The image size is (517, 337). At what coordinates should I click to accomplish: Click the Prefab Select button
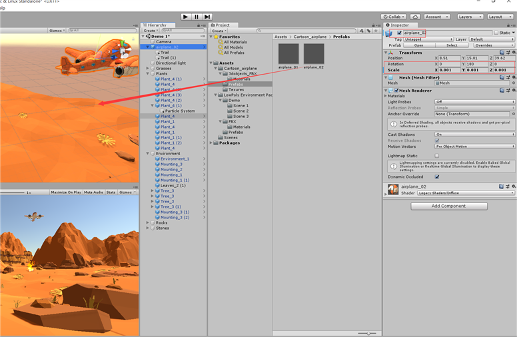click(x=452, y=45)
